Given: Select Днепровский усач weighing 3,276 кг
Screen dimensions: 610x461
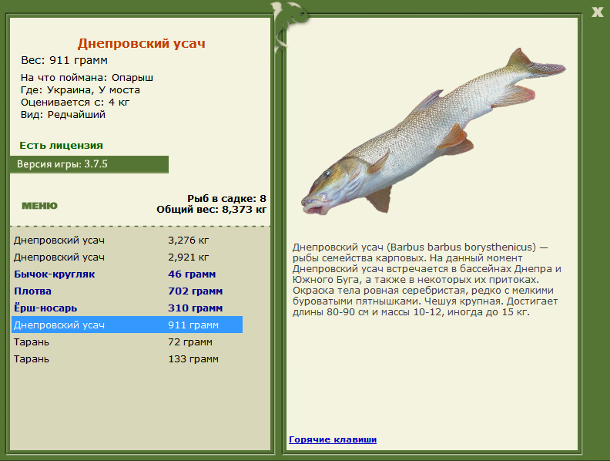Looking at the screenshot, I should pyautogui.click(x=127, y=241).
